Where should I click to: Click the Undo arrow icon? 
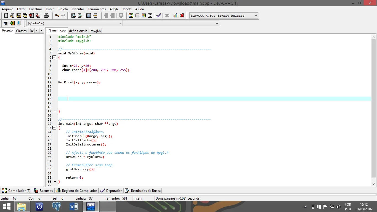(x=57, y=15)
